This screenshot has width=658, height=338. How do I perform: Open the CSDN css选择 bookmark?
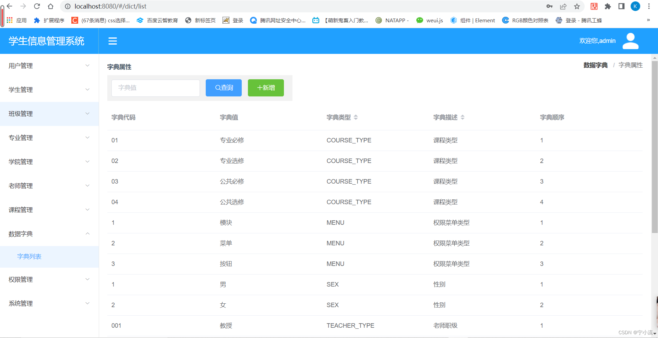tap(100, 20)
